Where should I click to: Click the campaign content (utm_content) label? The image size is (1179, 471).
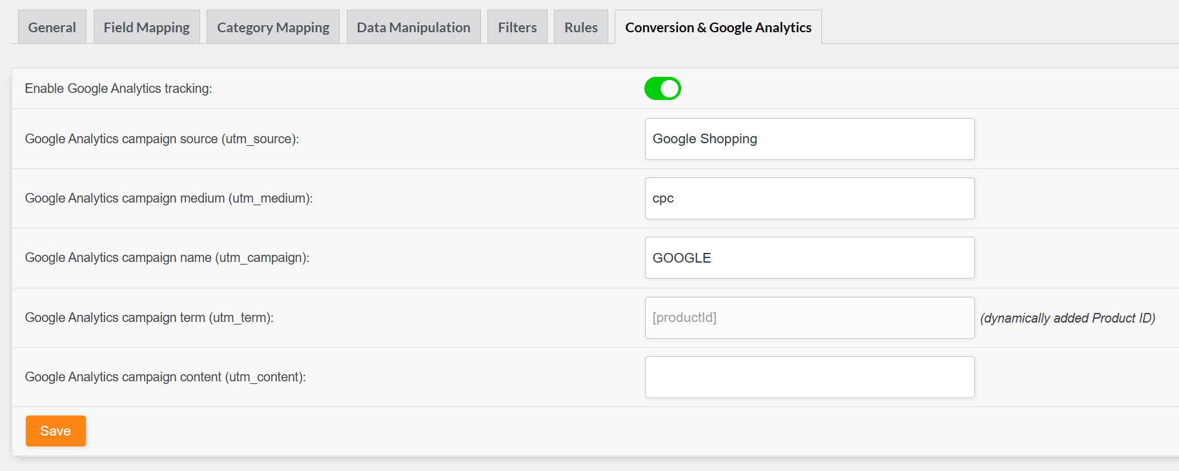click(x=165, y=377)
